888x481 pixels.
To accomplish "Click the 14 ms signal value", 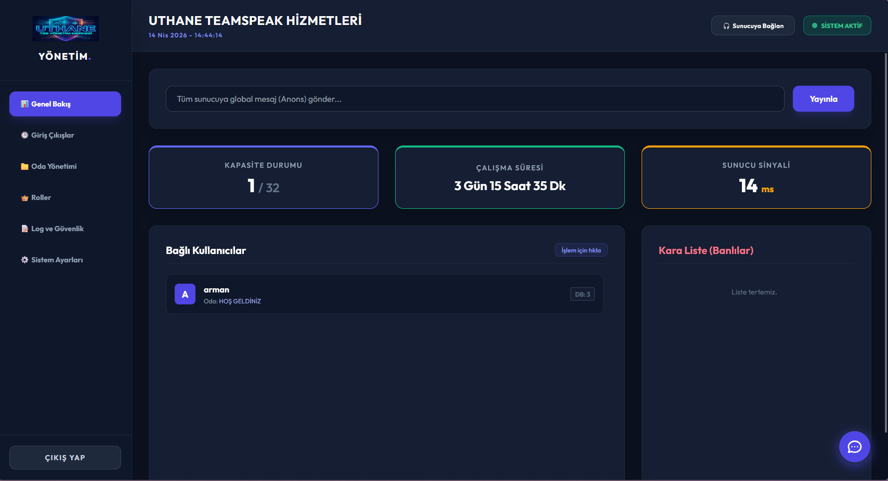I will [x=756, y=185].
